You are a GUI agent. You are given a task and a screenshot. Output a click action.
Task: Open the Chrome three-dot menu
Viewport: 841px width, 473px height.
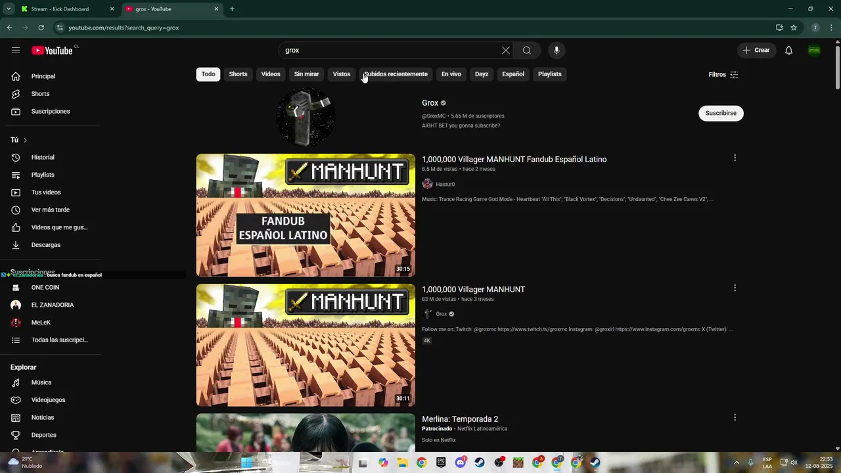832,28
